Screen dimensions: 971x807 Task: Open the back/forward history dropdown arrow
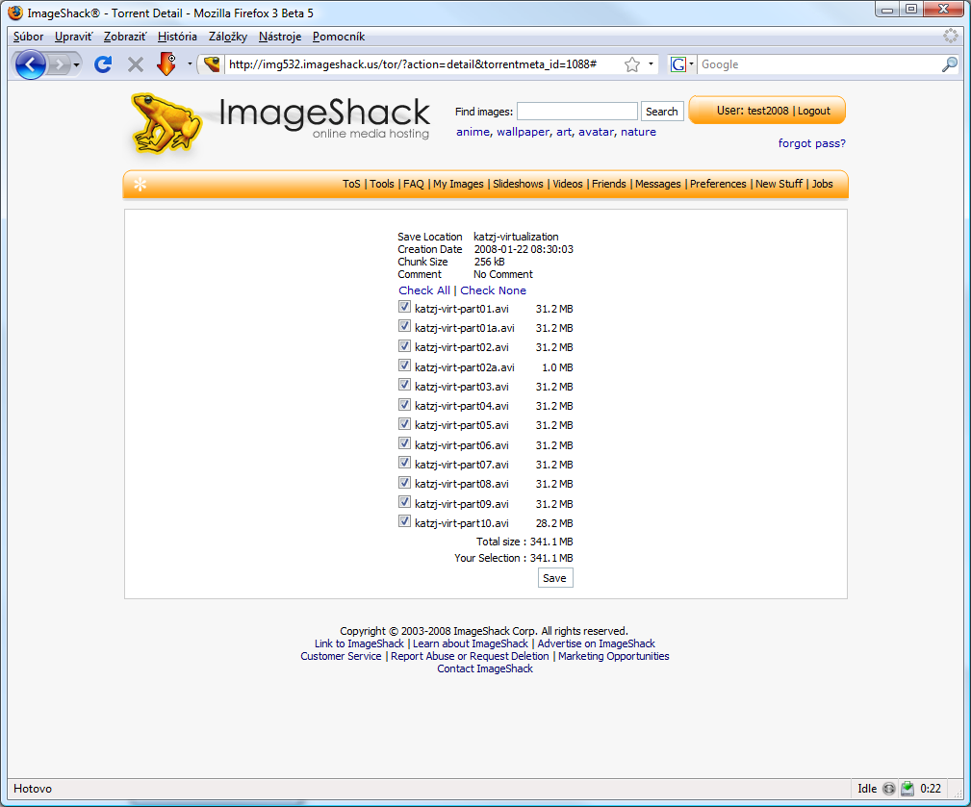tap(76, 64)
